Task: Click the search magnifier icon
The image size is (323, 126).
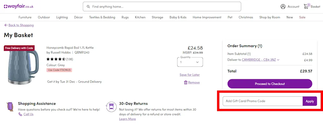Action: point(89,6)
